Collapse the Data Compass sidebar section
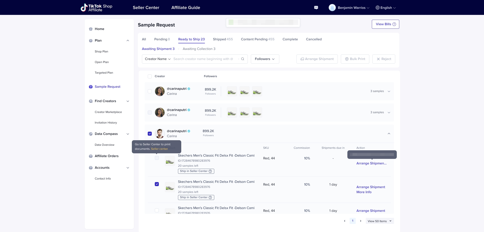 (128, 134)
